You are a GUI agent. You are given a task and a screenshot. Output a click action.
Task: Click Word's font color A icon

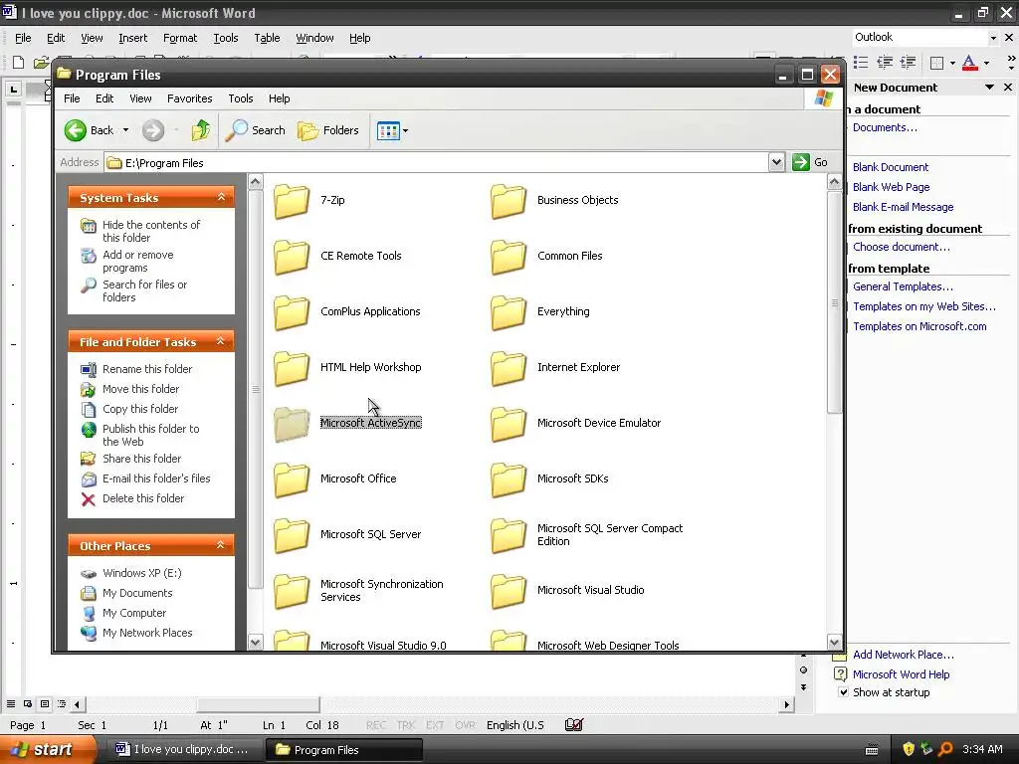click(x=969, y=63)
